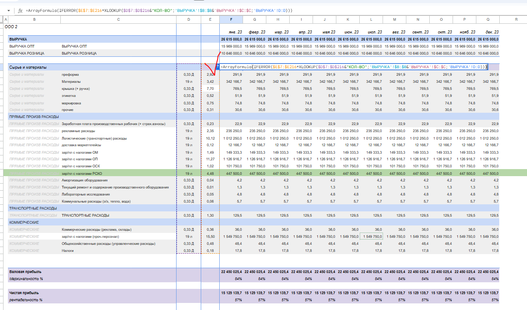This screenshot has height=310, width=527.
Task: Click the fx function icon
Action: [20, 11]
